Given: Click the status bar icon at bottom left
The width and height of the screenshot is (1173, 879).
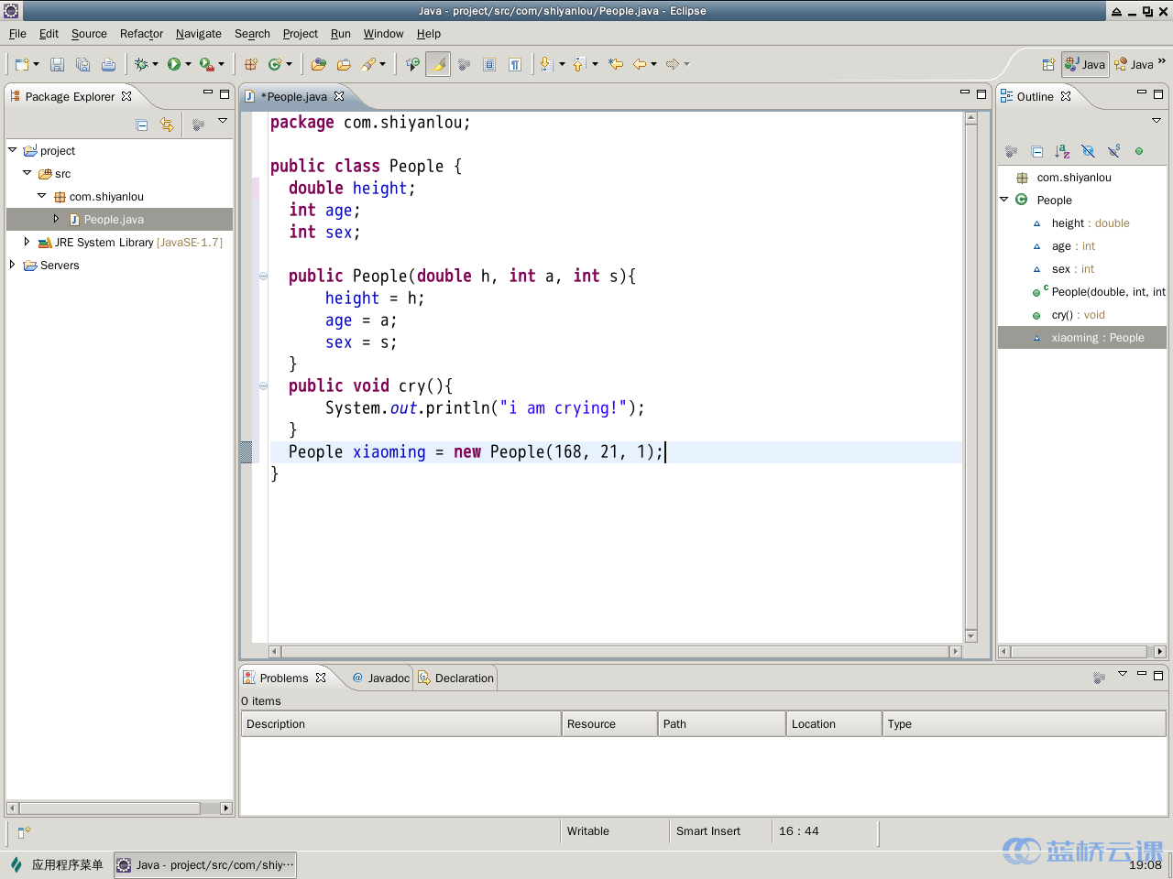Looking at the screenshot, I should click(x=25, y=831).
